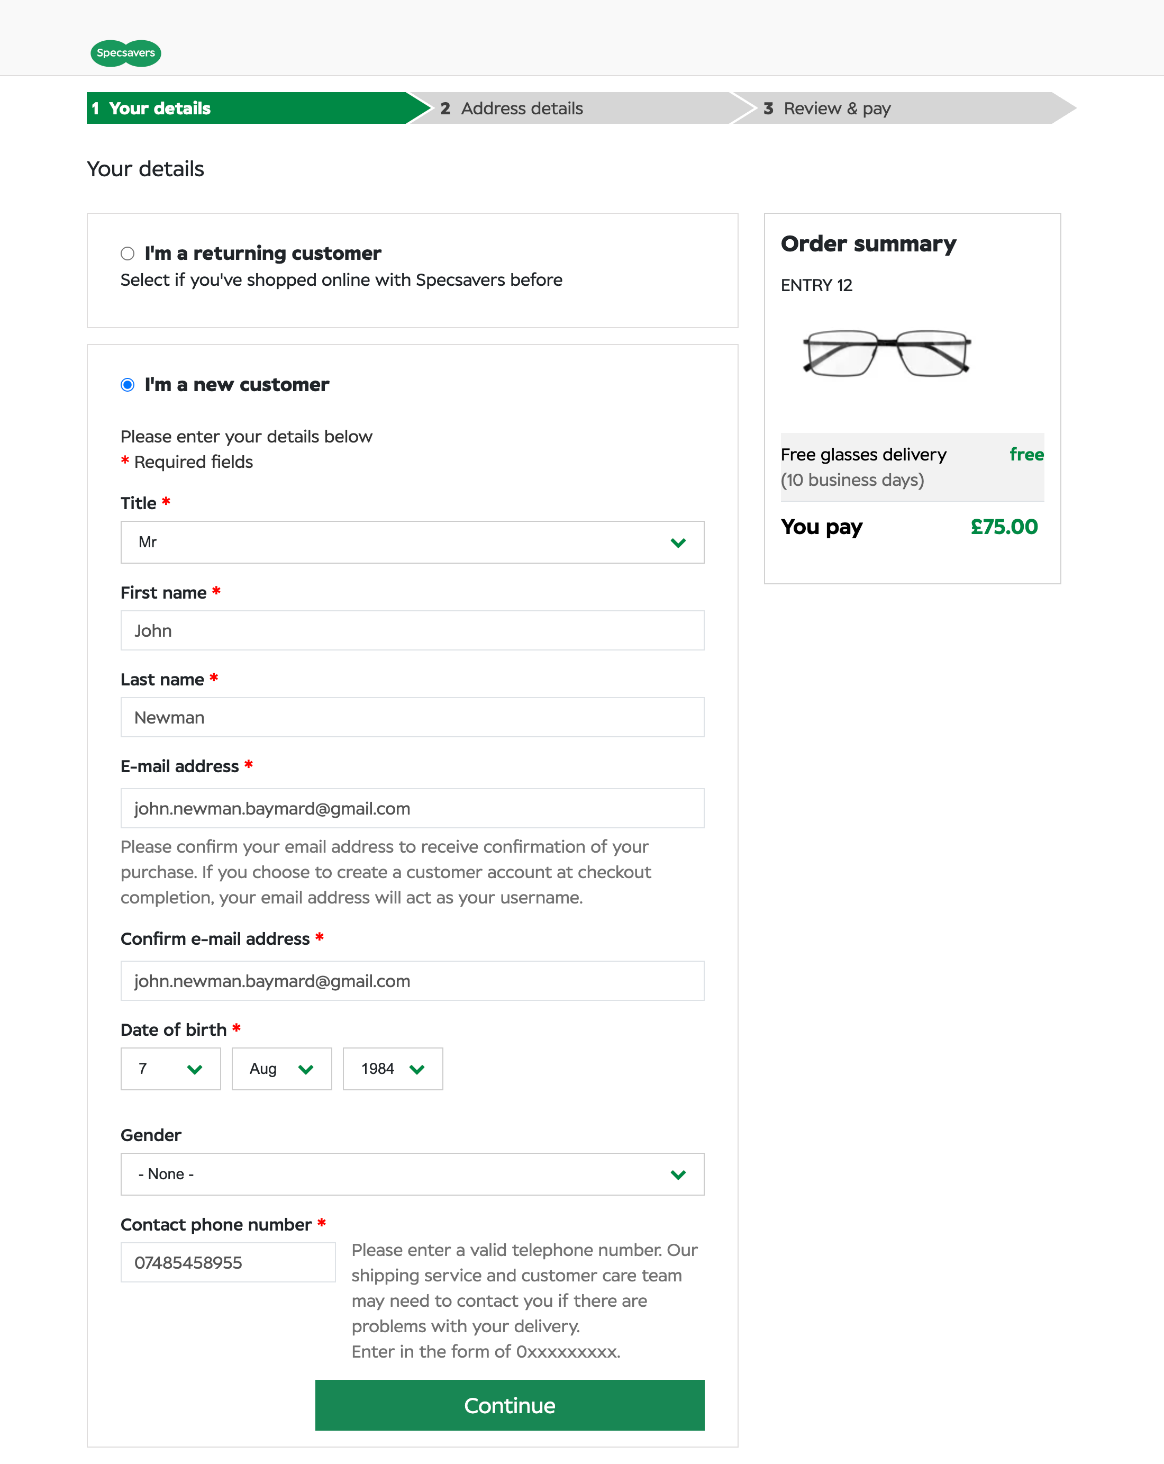Viewport: 1164px width, 1464px height.
Task: Click the month dropdown arrow showing Aug
Action: coord(307,1069)
